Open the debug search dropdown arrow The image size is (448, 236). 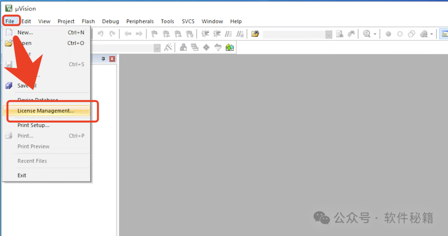375,34
